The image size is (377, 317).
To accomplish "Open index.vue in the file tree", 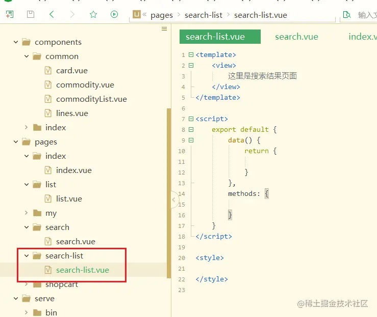I will point(74,170).
